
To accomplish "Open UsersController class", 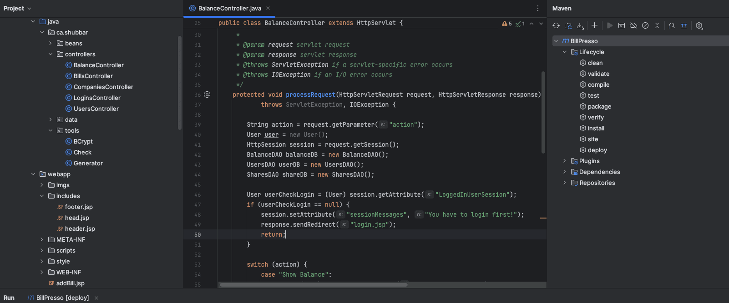I will tap(96, 109).
